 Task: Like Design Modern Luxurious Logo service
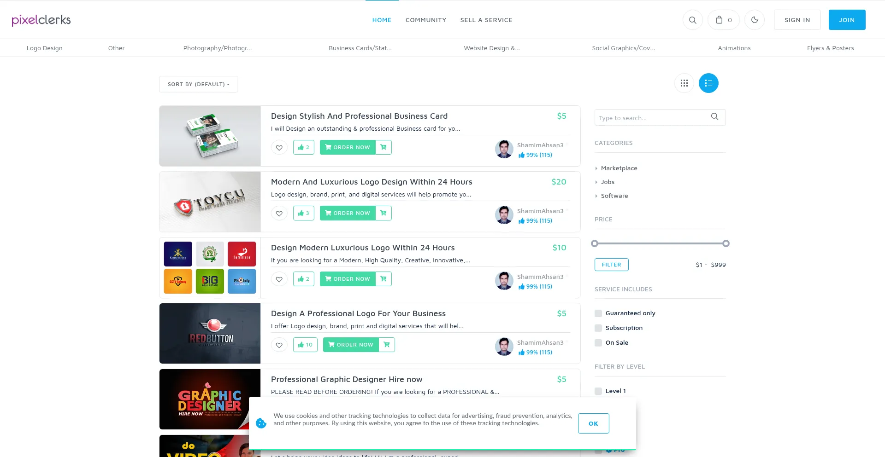(x=304, y=279)
